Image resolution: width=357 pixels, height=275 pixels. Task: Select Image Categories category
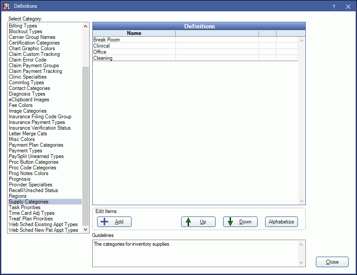(45, 111)
